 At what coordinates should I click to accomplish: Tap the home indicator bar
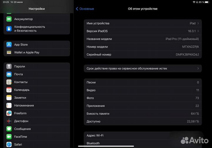(106, 146)
